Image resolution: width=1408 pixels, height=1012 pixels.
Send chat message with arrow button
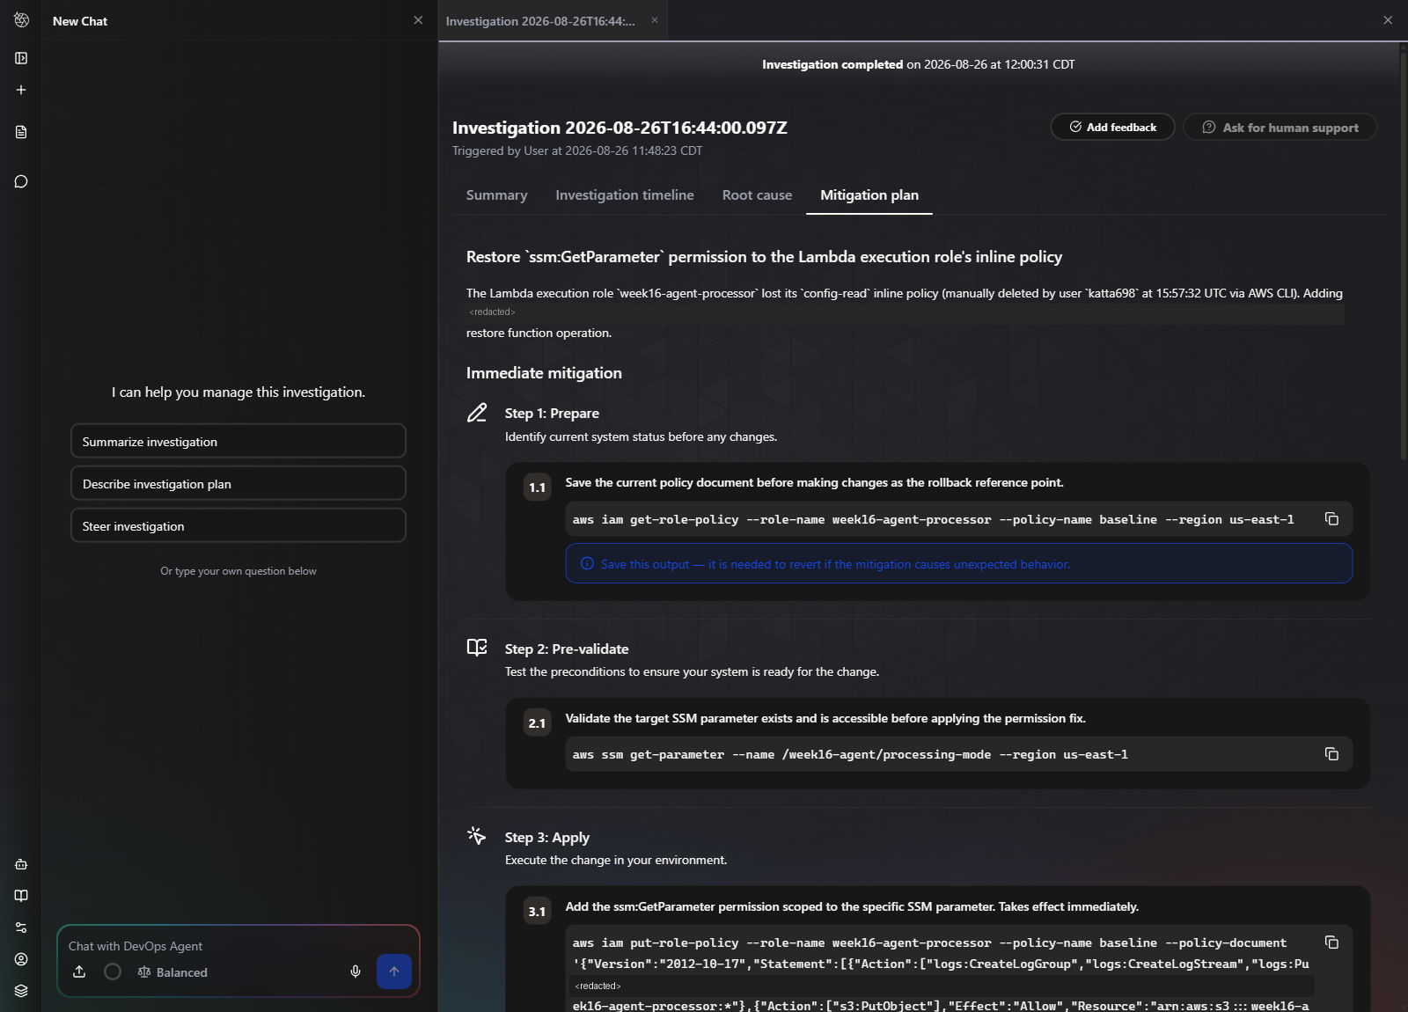394,972
